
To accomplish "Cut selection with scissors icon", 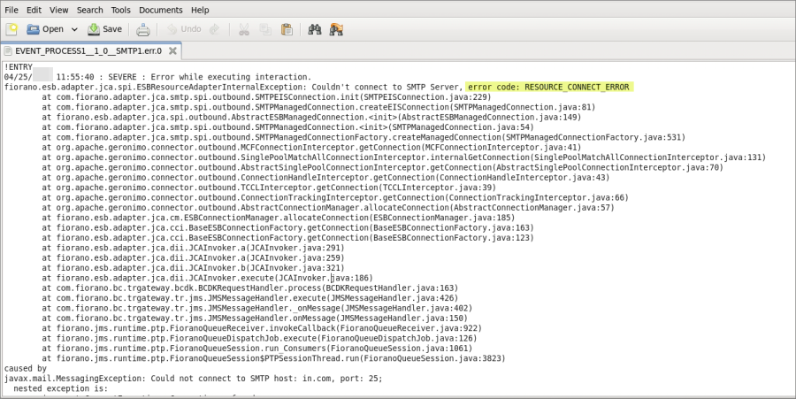I will click(x=244, y=29).
